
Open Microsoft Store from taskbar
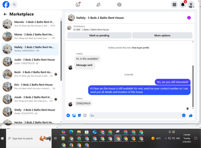click(87, 132)
